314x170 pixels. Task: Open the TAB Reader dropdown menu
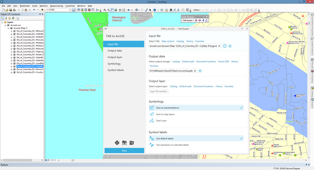(x=188, y=21)
